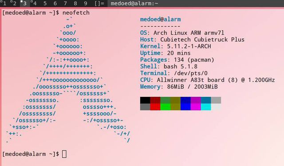Click the near-white block in bottom row

216,107
